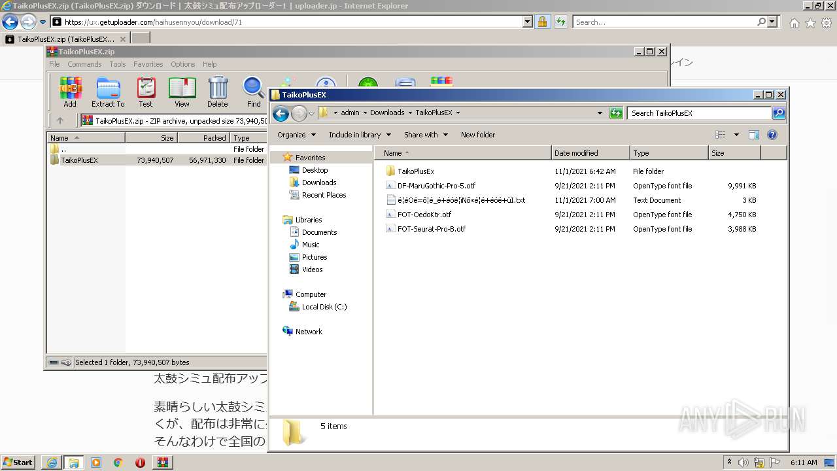This screenshot has width=837, height=471.
Task: Open Windows Media Player taskbar icon
Action: point(96,462)
